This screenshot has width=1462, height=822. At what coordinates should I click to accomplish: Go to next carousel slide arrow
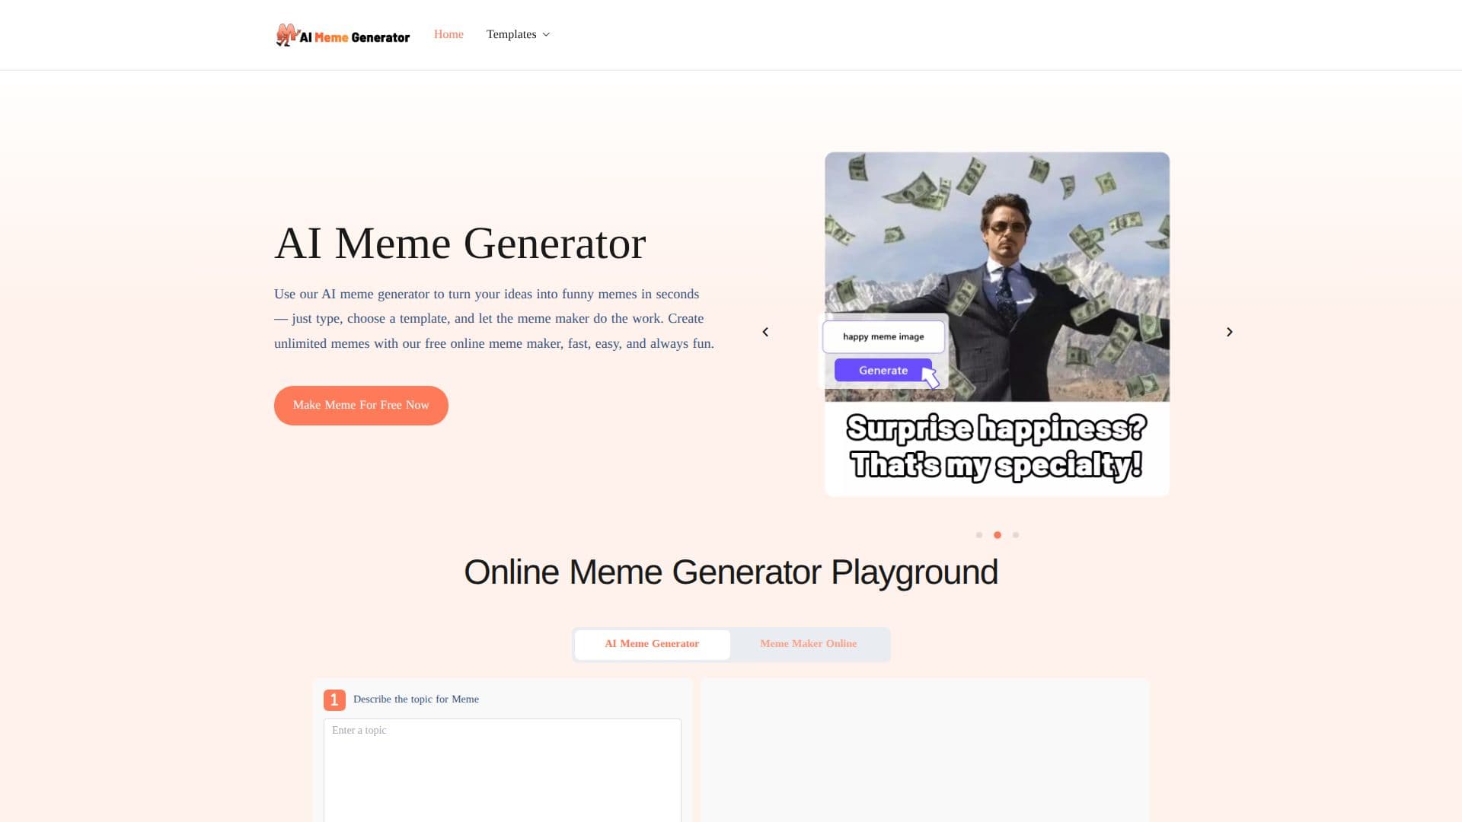1229,332
